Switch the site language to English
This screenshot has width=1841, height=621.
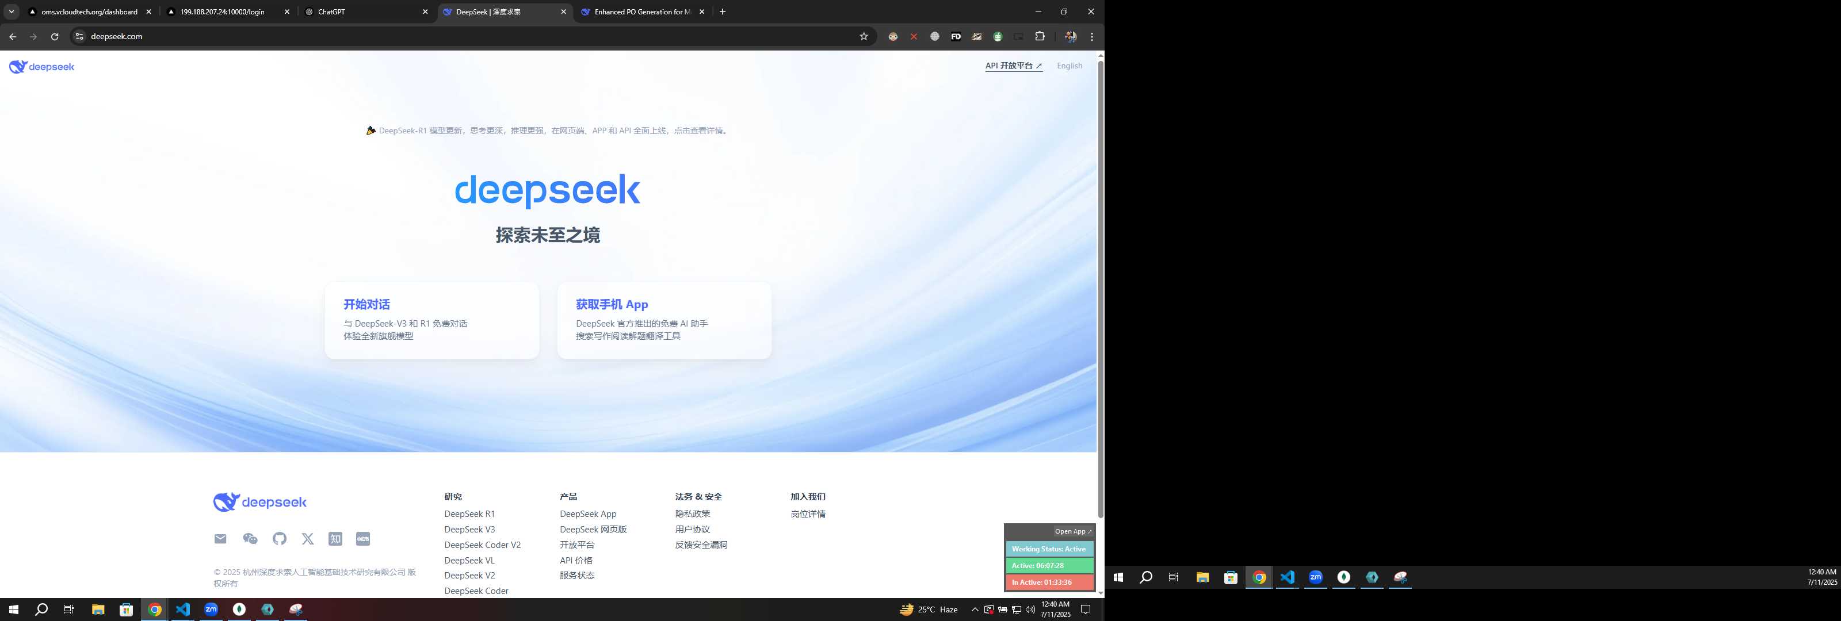point(1069,66)
